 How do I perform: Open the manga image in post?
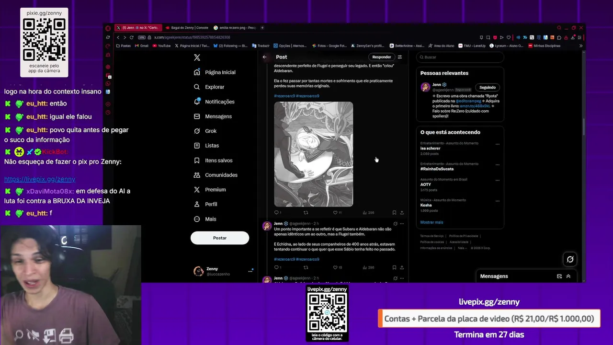pyautogui.click(x=314, y=154)
